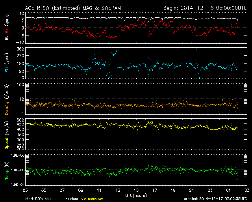Click the yellow Speed (km/s) axis label

pos(6,134)
